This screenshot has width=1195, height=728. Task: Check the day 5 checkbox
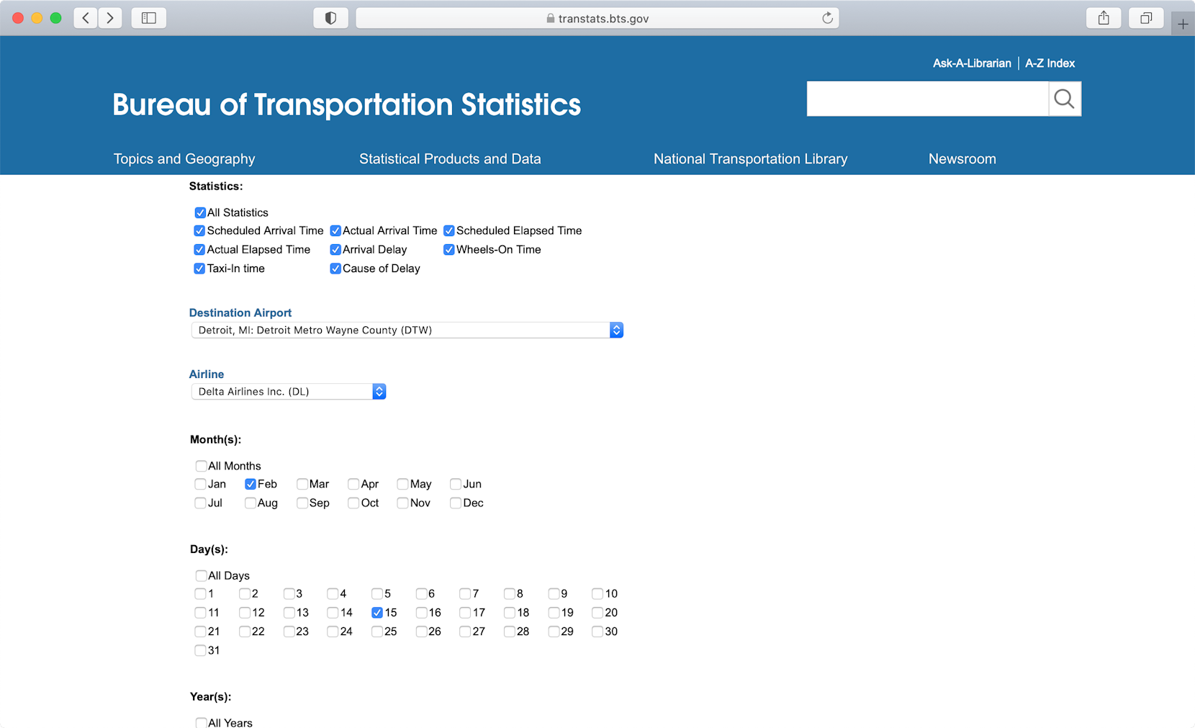[377, 594]
